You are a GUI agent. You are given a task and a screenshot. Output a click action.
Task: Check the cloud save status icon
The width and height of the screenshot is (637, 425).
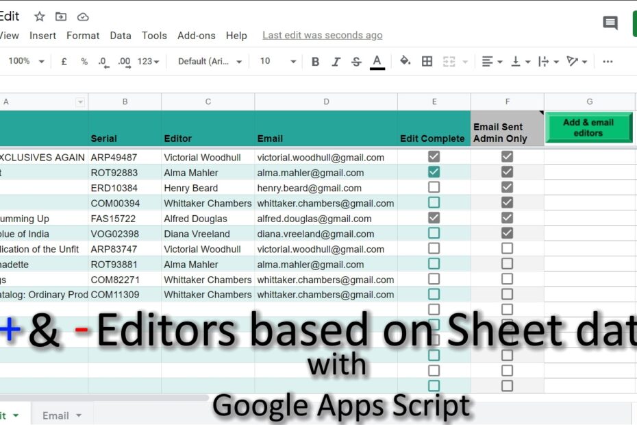tap(83, 16)
